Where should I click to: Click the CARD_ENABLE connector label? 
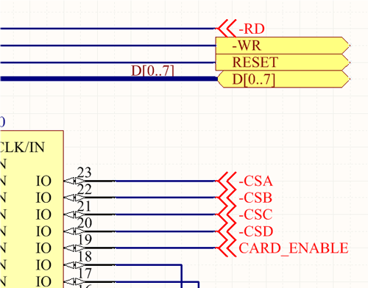click(x=294, y=248)
